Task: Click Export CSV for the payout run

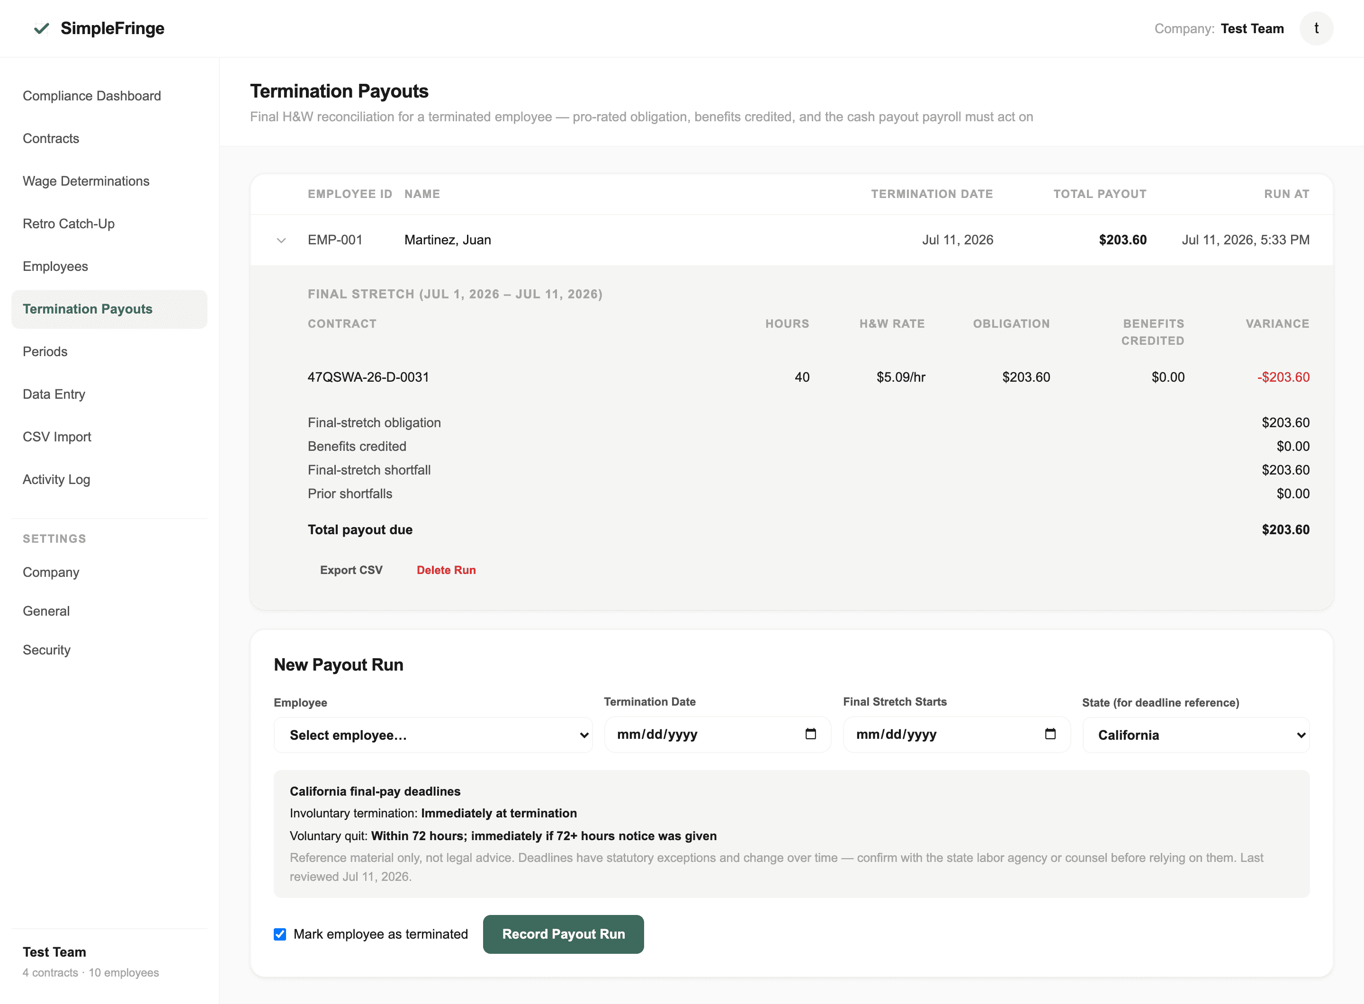Action: pos(351,570)
